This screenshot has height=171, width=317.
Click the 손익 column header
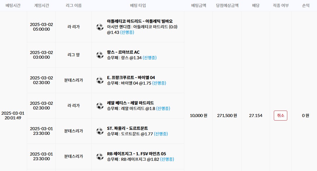306,6
